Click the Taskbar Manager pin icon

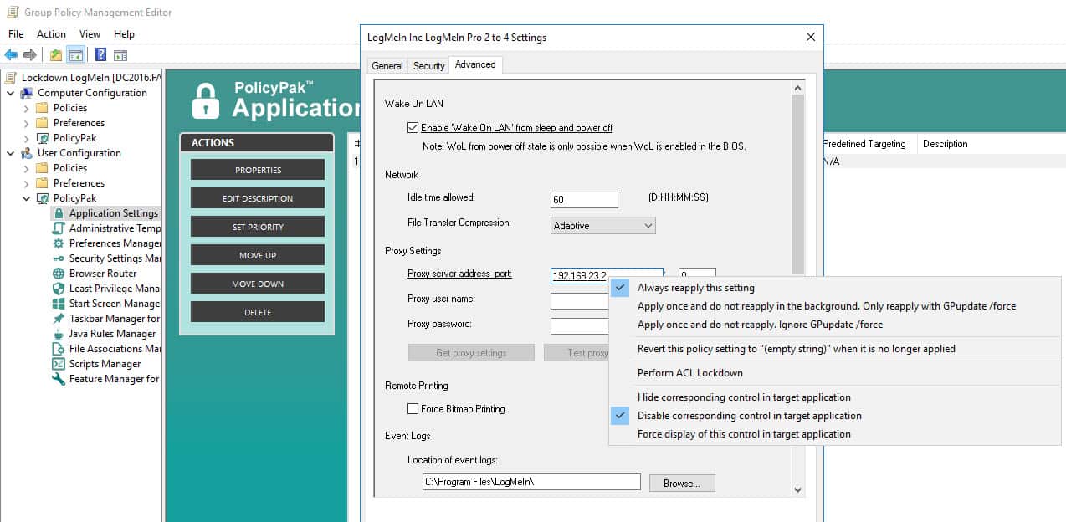pos(59,319)
